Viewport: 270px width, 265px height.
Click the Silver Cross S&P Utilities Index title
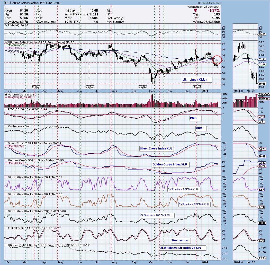tap(33, 143)
